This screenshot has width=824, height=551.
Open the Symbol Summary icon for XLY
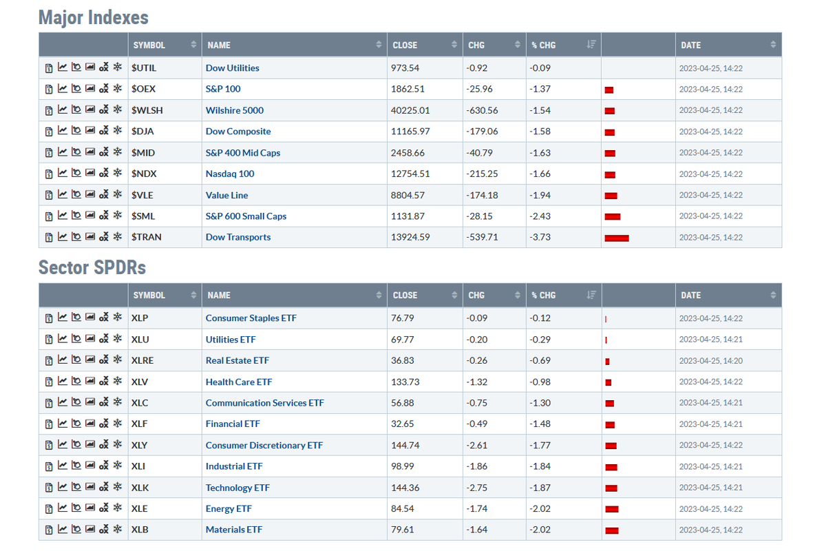tap(49, 446)
